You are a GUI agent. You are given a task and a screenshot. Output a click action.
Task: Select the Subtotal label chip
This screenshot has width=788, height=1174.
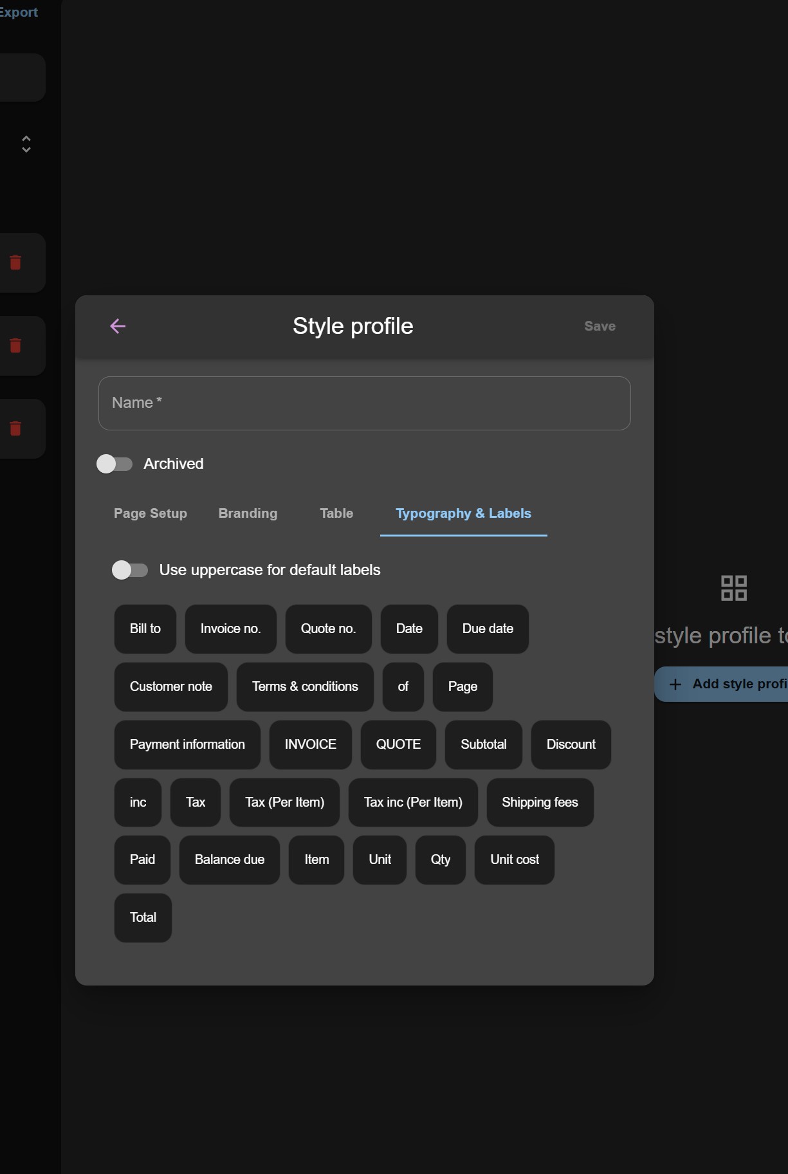(x=484, y=745)
